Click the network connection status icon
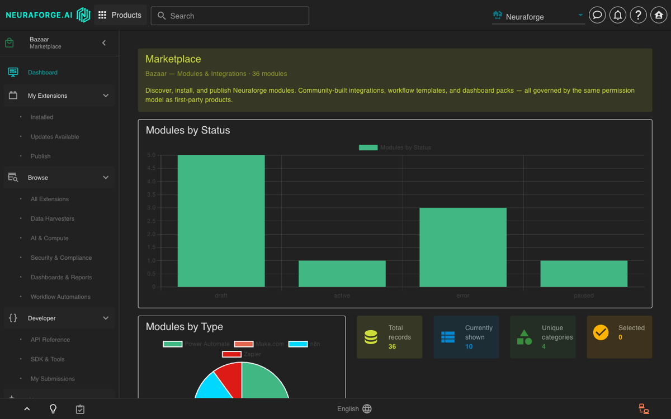This screenshot has height=419, width=671. click(644, 409)
